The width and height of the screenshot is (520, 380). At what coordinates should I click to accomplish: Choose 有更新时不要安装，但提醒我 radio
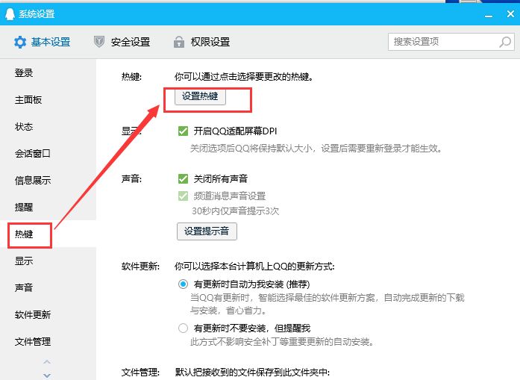click(183, 328)
